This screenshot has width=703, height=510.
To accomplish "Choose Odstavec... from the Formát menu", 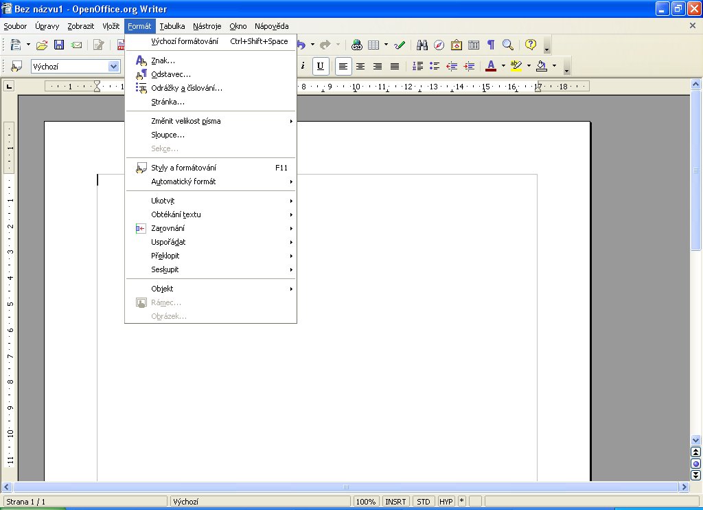I will (x=211, y=74).
